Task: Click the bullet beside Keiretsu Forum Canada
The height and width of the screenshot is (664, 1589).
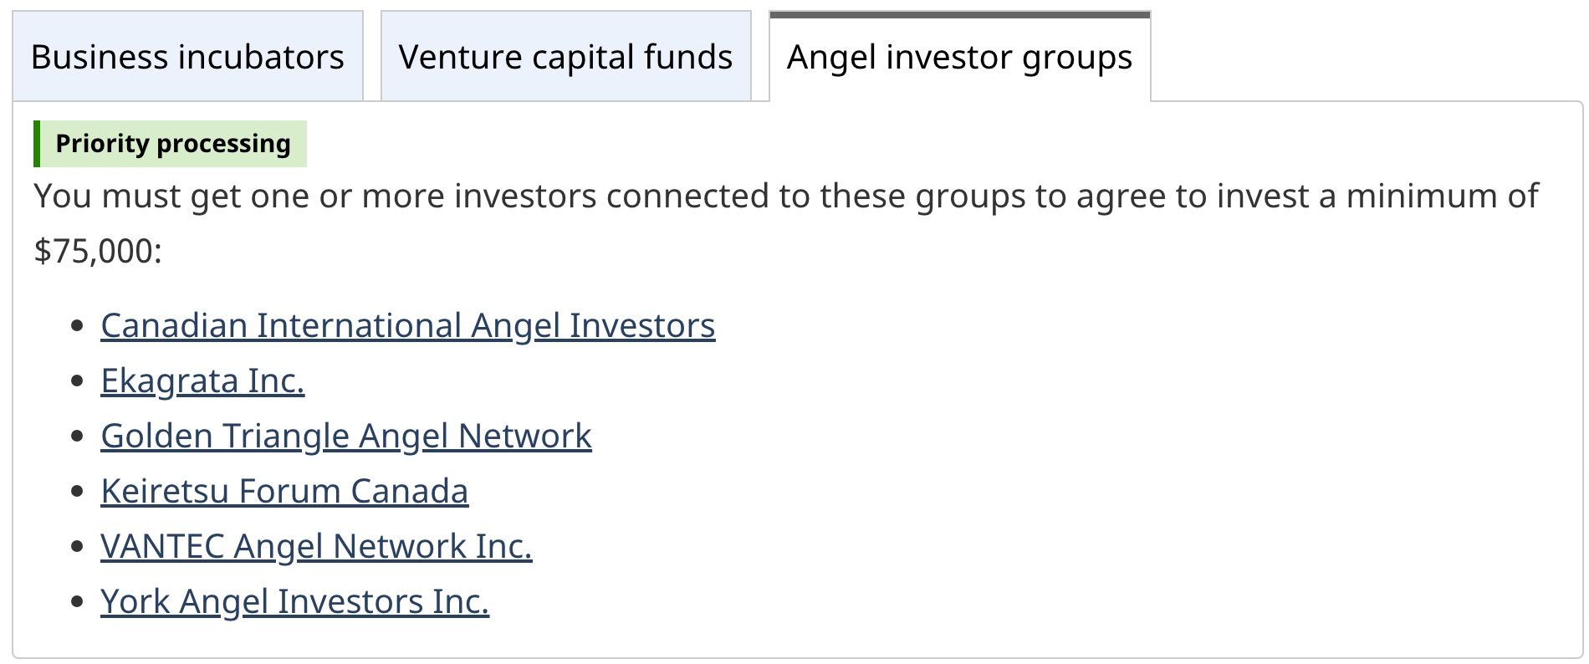Action: [78, 492]
